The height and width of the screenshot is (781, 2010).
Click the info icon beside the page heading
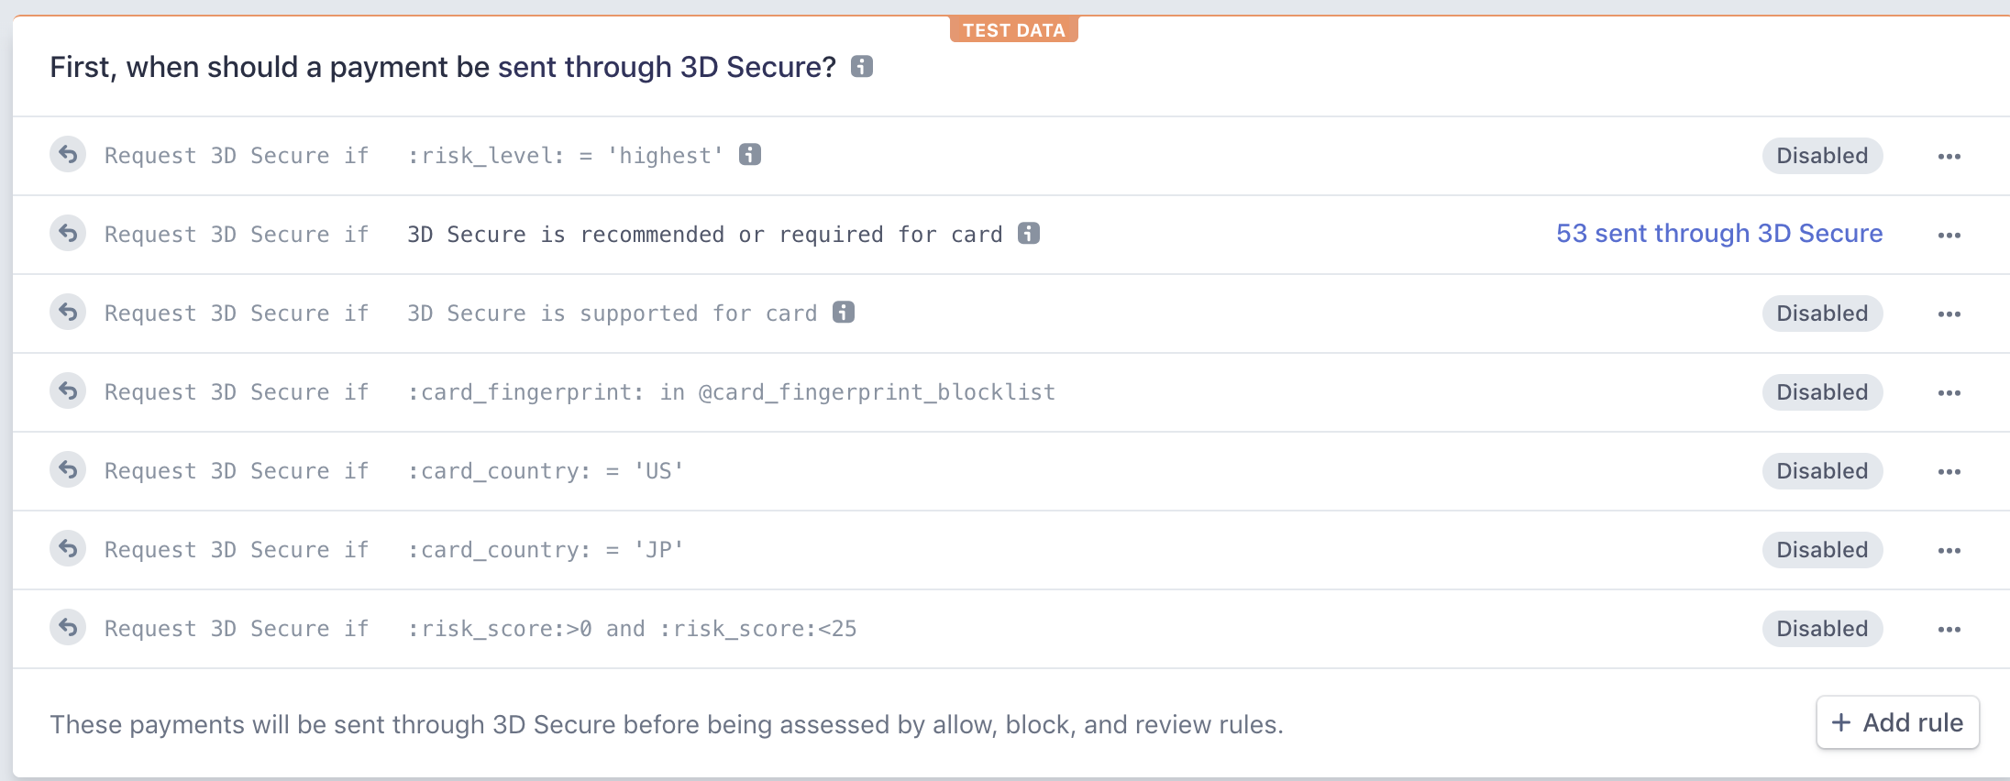pyautogui.click(x=861, y=66)
